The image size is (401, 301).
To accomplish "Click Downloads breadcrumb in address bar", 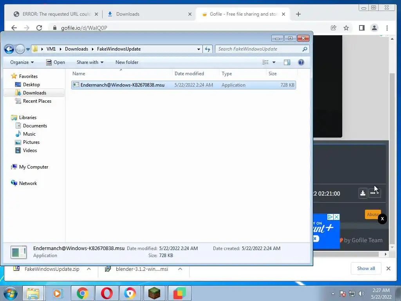I will (76, 49).
